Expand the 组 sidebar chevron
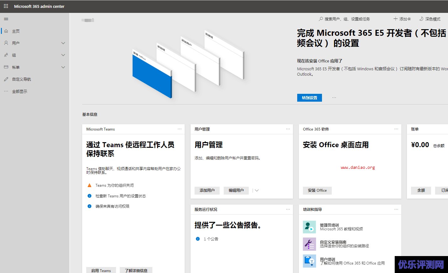This screenshot has height=273, width=448. coord(63,55)
